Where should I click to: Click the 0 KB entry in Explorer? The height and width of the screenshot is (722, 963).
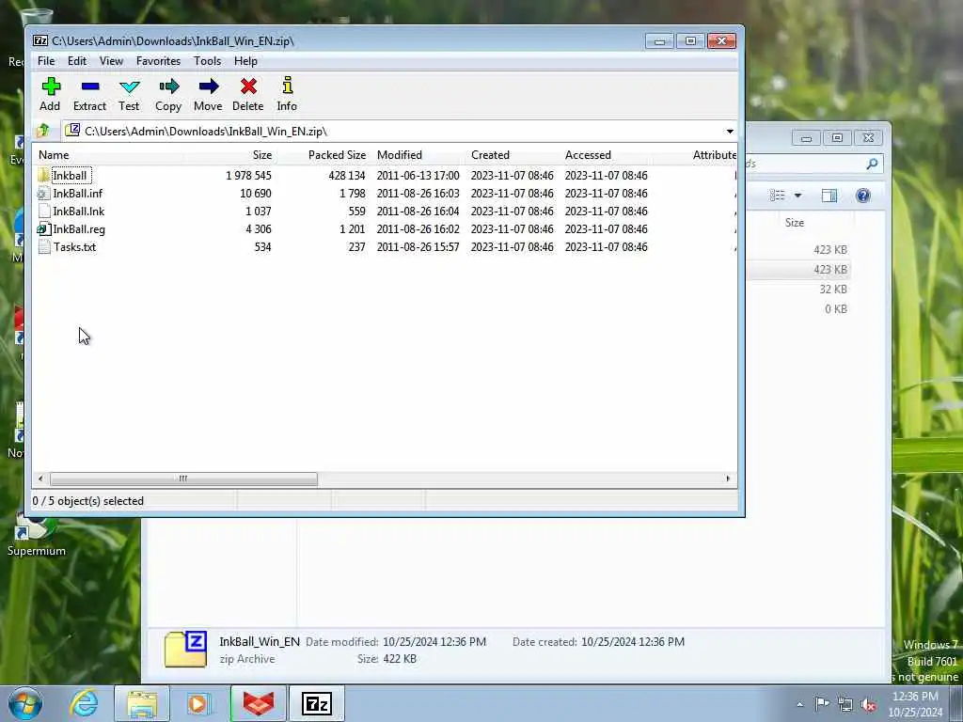836,308
